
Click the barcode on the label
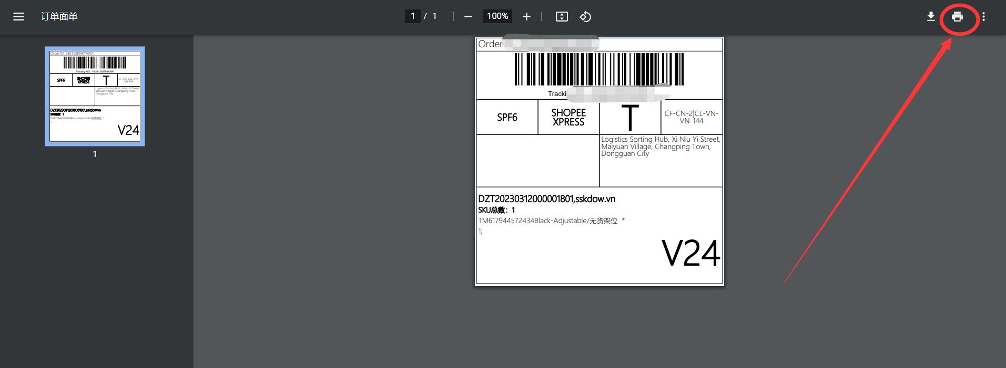pos(599,69)
